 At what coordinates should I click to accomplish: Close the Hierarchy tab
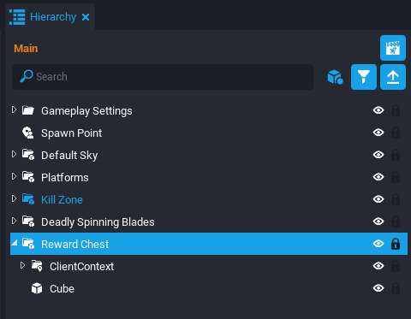click(x=86, y=17)
